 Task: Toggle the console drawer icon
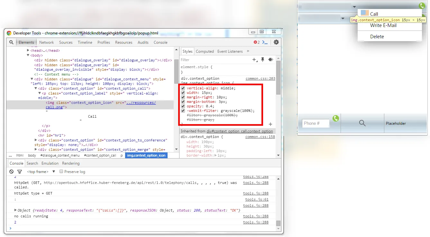click(265, 42)
